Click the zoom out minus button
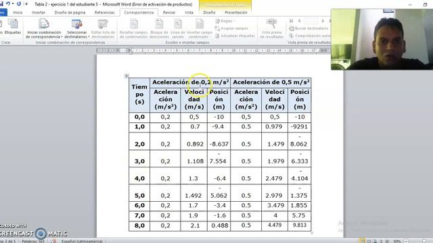The image size is (433, 243). (406, 241)
